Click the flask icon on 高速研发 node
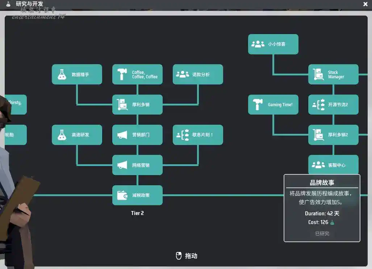 (x=62, y=135)
